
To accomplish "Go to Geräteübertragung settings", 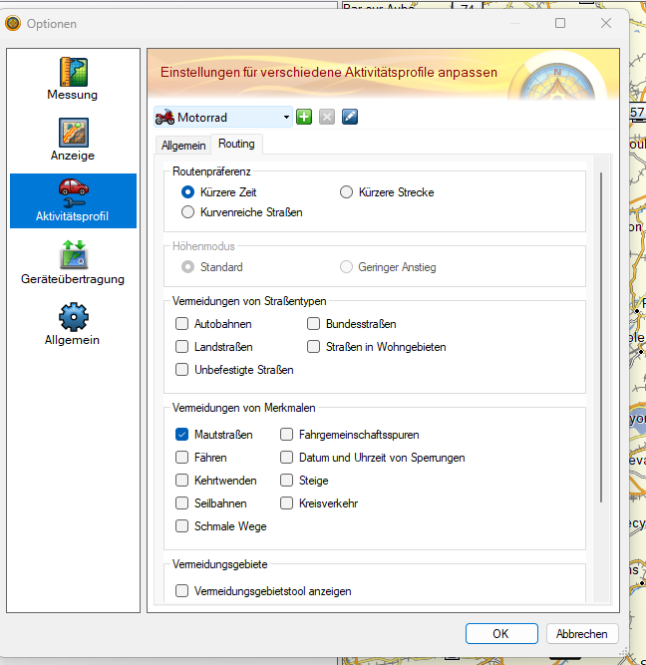I will [73, 262].
